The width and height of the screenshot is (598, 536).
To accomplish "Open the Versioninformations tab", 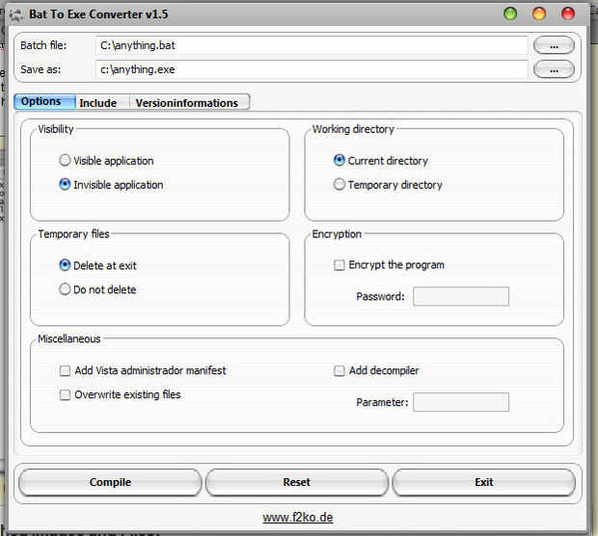I will (x=186, y=103).
